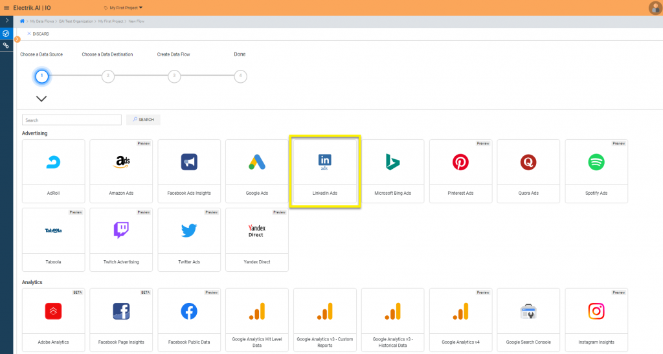Screen dimensions: 663x354
Task: Select step 4 Done
Action: (x=241, y=76)
